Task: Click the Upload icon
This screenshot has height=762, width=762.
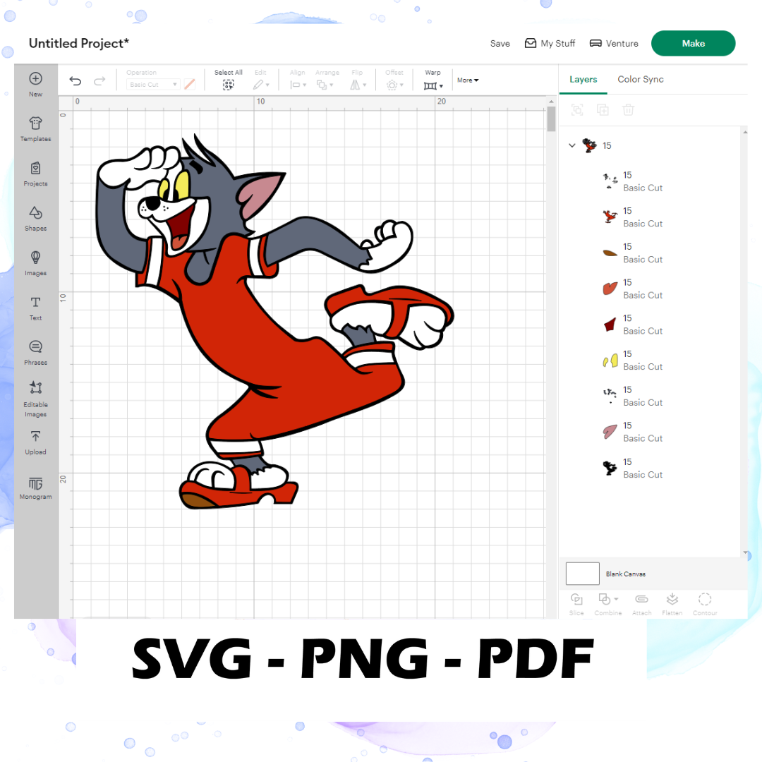Action: (35, 436)
